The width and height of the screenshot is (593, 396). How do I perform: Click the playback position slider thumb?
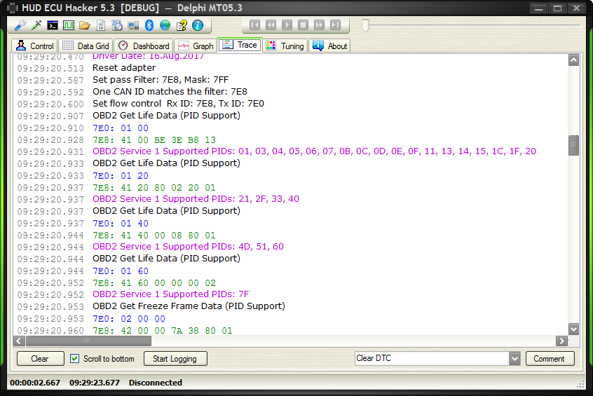[365, 26]
